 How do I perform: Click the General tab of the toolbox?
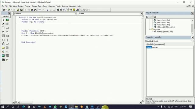click(x=6, y=16)
